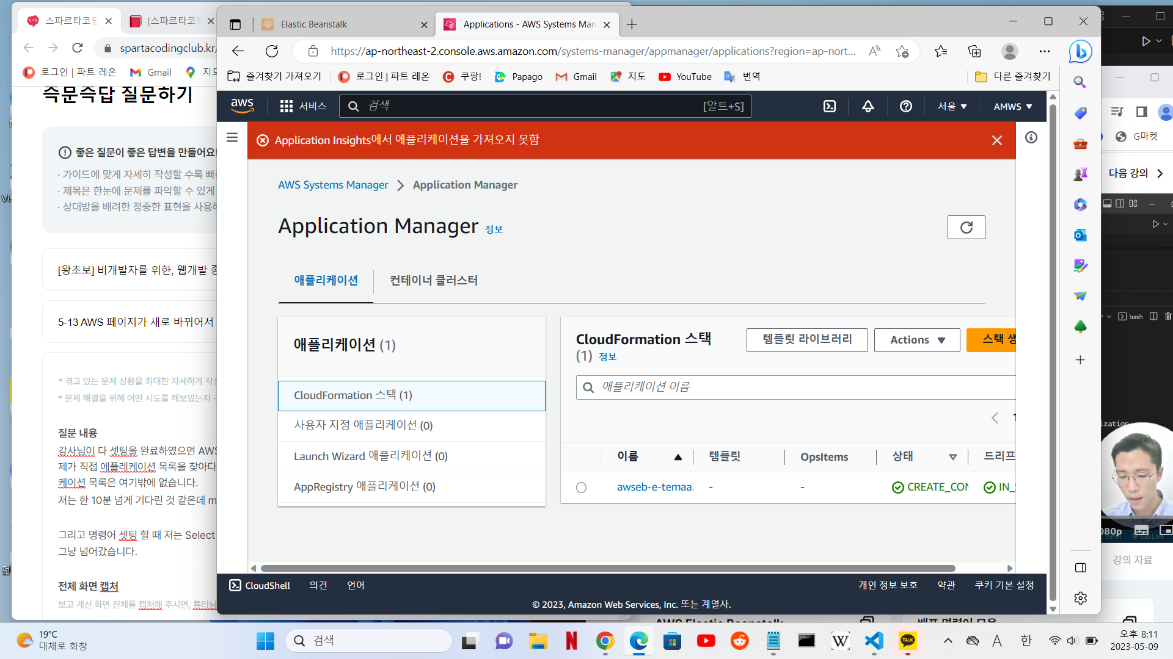Click the horizontal scrollbar of console page
This screenshot has height=659, width=1173.
[608, 568]
